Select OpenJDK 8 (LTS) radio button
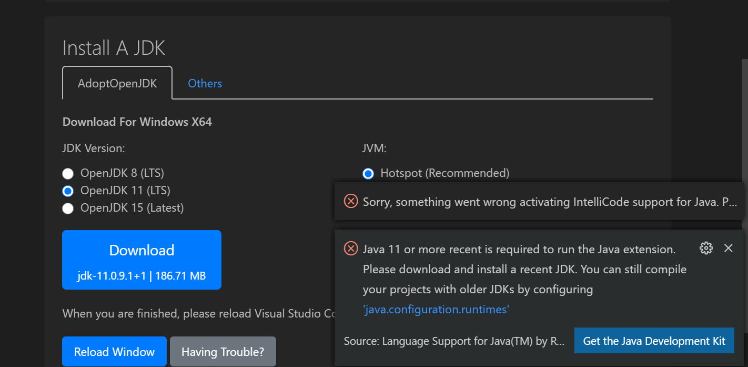The width and height of the screenshot is (748, 367). [x=68, y=173]
